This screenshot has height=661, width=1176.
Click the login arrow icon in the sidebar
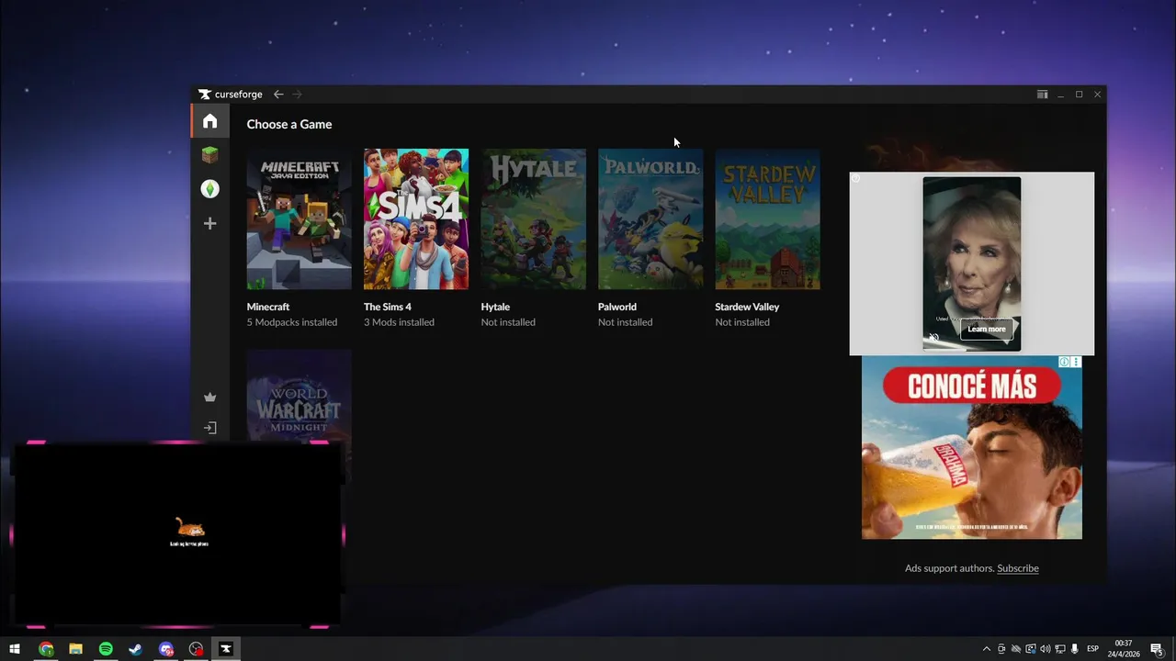tap(210, 428)
